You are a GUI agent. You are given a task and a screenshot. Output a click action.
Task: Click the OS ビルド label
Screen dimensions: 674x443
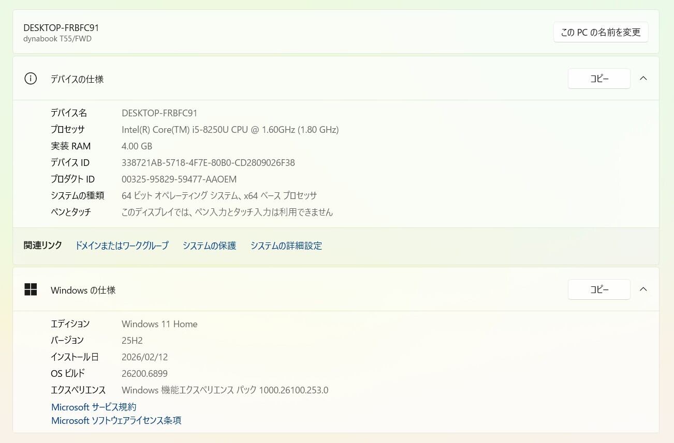point(67,373)
